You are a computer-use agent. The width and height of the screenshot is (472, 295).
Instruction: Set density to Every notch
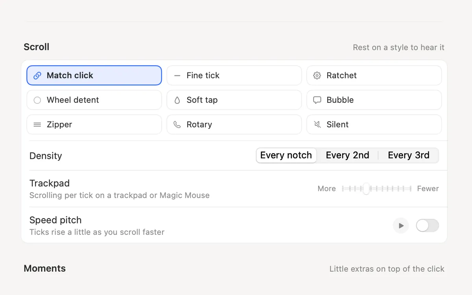point(286,155)
